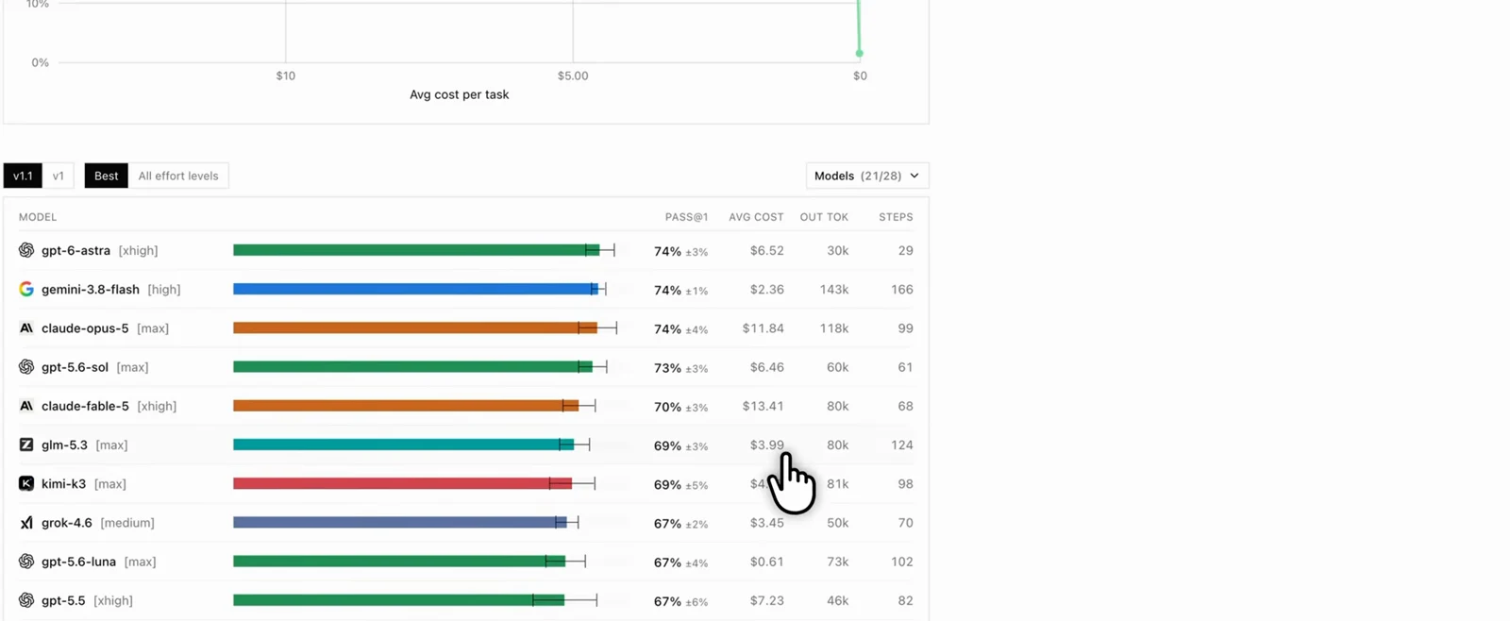Click the $3.99 average cost cell
1510x621 pixels.
766,445
